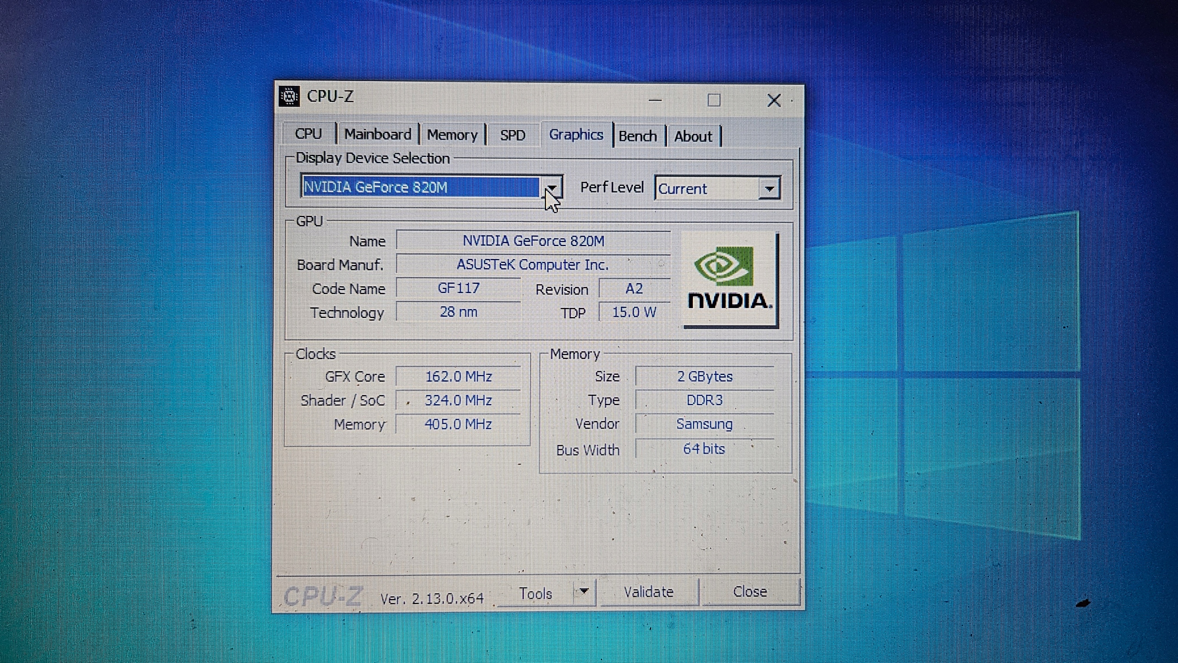
Task: Click the Validate button
Action: pyautogui.click(x=649, y=592)
